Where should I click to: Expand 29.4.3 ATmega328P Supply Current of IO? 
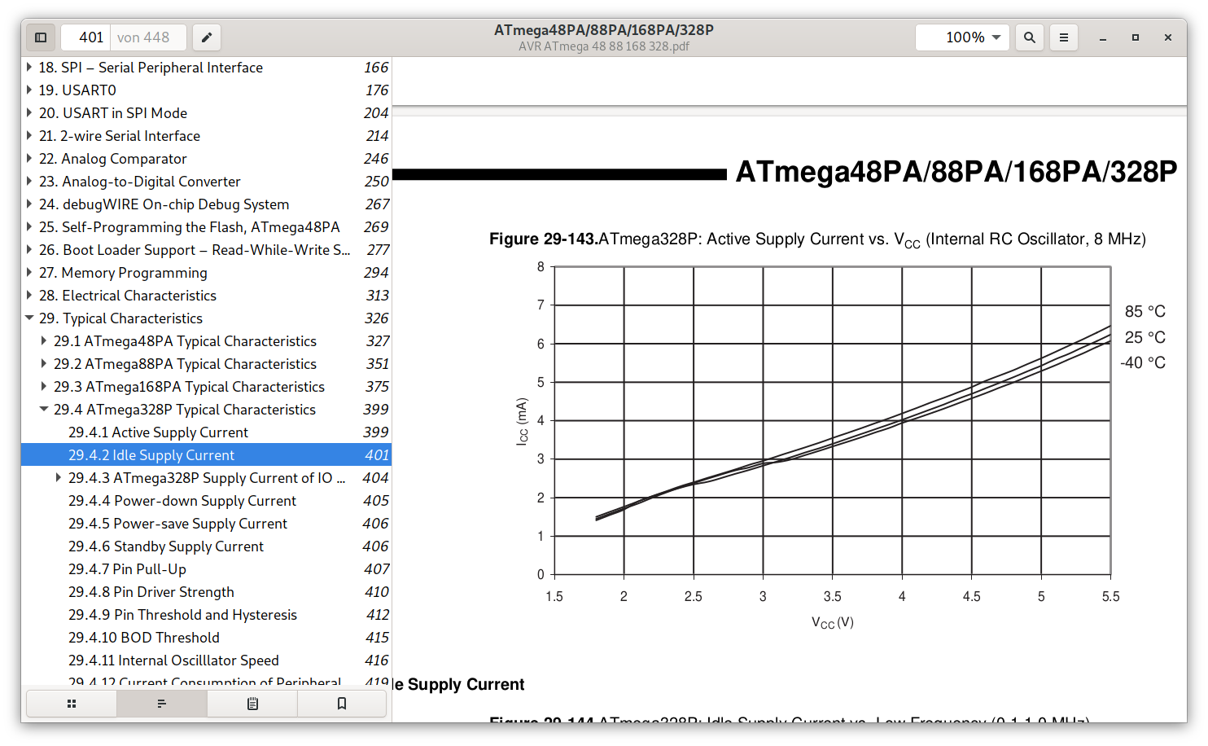pyautogui.click(x=59, y=478)
